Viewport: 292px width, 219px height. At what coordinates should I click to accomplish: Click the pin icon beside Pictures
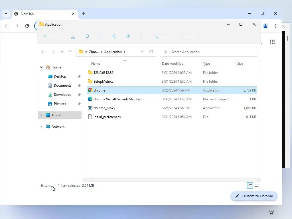click(x=79, y=104)
